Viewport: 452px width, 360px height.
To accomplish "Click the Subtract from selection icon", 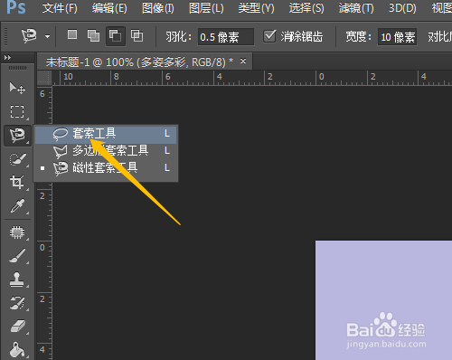I will pos(116,36).
